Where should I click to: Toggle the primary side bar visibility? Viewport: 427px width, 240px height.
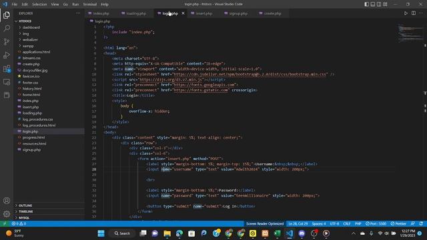(366, 4)
